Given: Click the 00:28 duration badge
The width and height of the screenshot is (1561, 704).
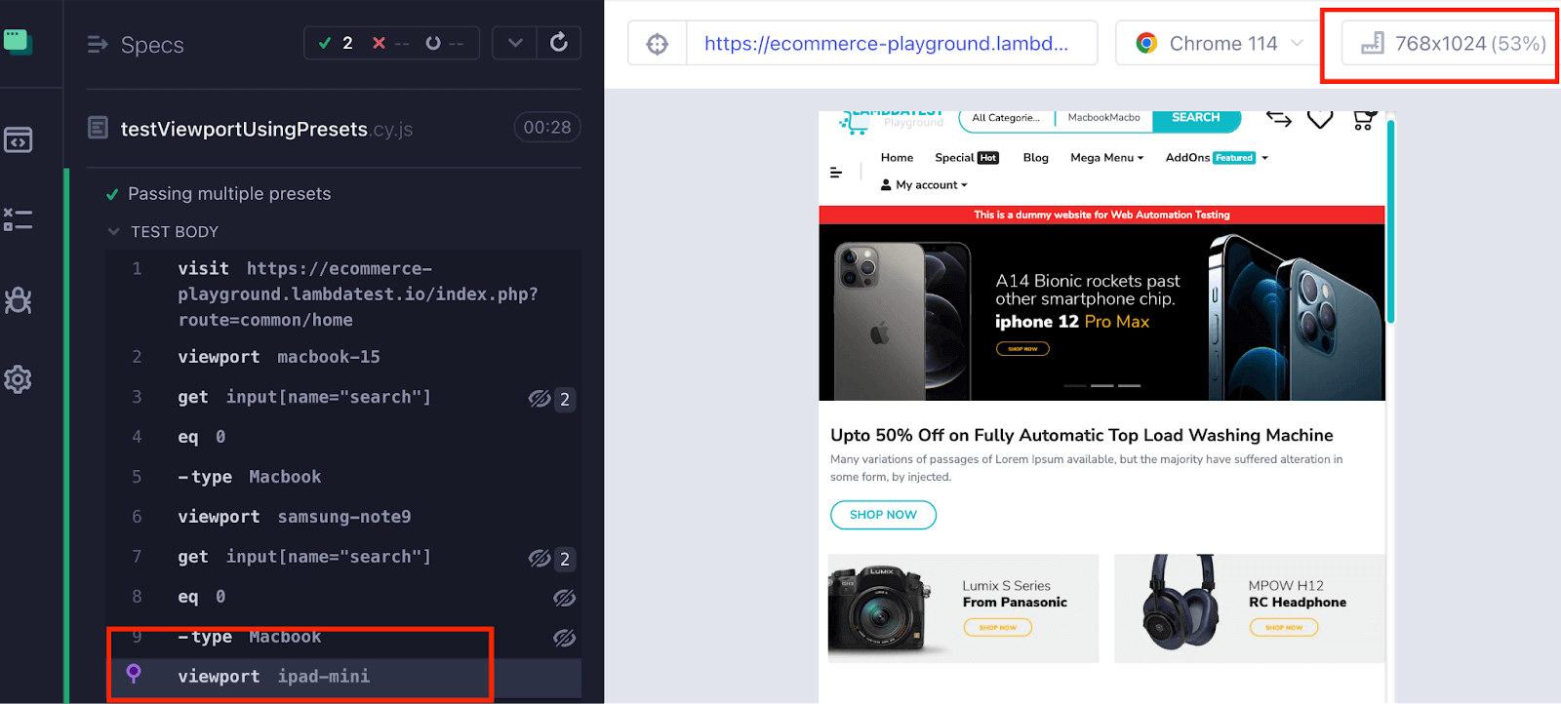Looking at the screenshot, I should 547,128.
